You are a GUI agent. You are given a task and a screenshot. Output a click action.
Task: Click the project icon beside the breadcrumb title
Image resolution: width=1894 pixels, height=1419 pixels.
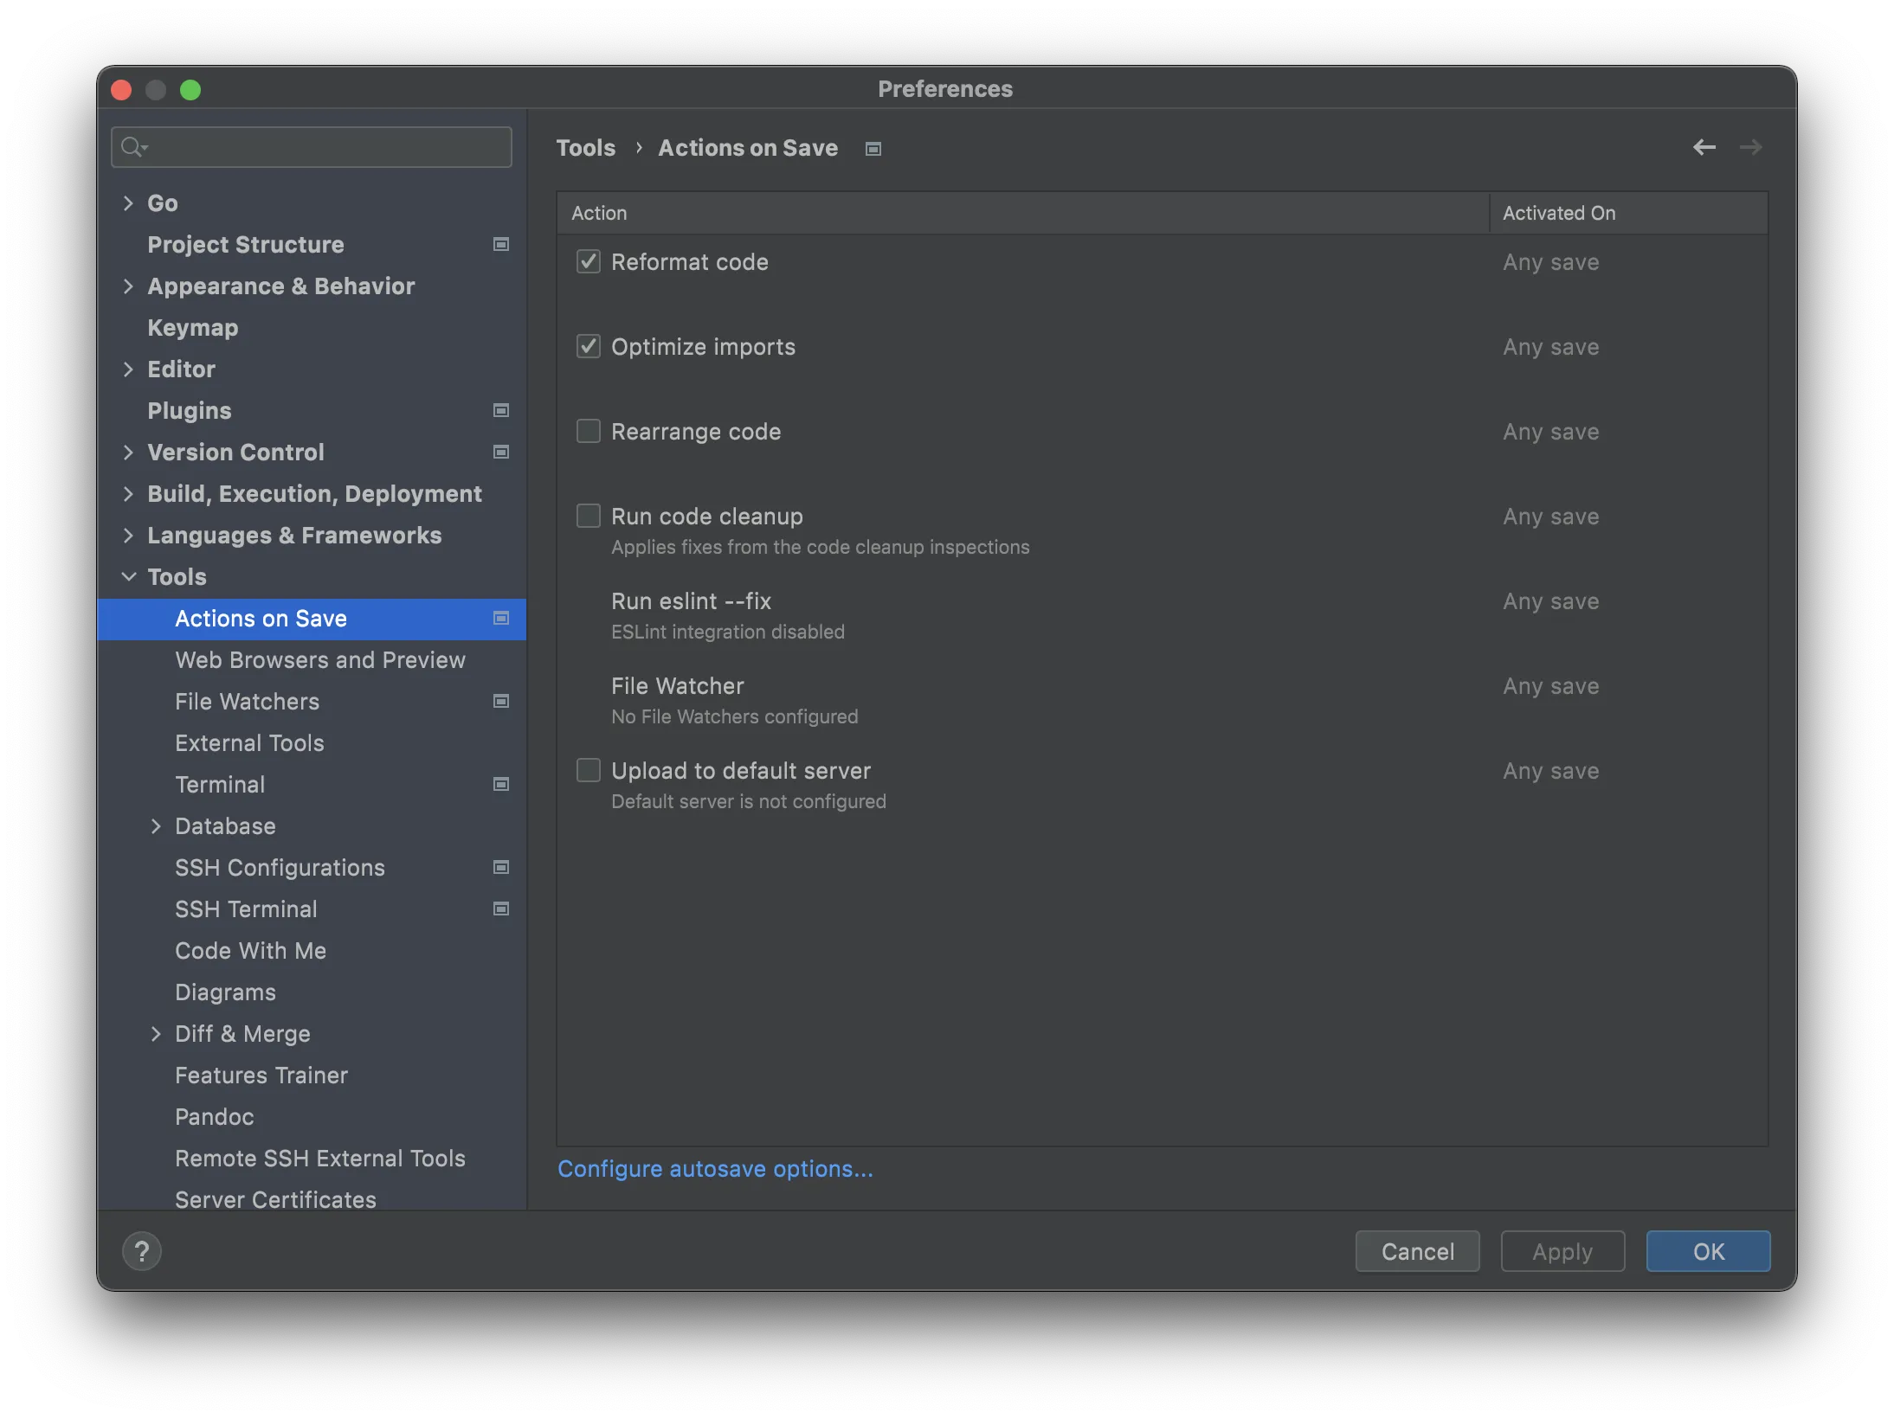coord(873,149)
